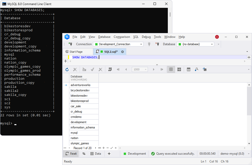Viewport: 252px width, 165px height.
Task: Click the Refresh data icon in grid toolbar
Action: pos(67,69)
